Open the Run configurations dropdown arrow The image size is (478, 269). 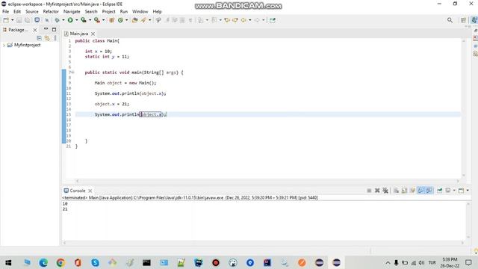pos(76,20)
